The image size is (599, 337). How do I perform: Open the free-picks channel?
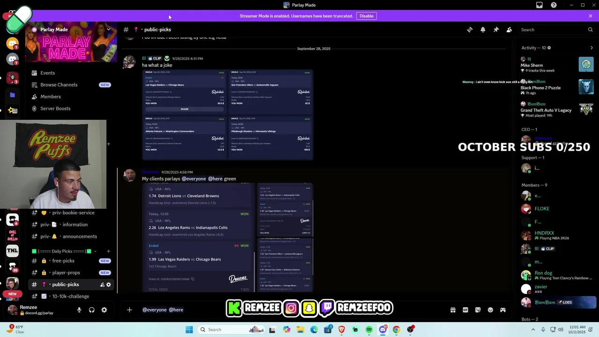70,261
